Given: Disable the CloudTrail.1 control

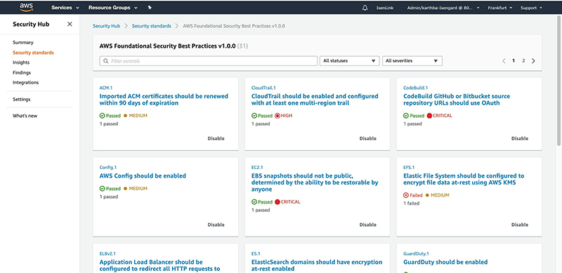Looking at the screenshot, I should pos(368,139).
